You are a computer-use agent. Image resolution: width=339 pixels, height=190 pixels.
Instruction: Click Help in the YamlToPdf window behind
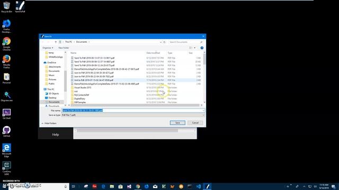pyautogui.click(x=56, y=135)
